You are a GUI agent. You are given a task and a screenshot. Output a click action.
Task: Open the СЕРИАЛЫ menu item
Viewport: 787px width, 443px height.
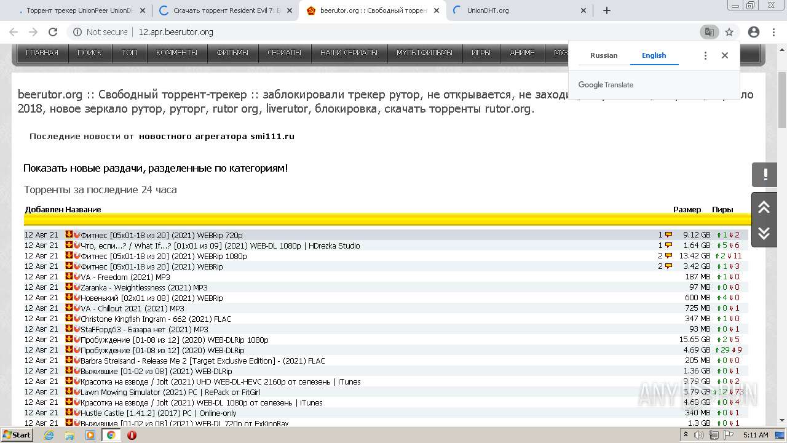pos(284,53)
